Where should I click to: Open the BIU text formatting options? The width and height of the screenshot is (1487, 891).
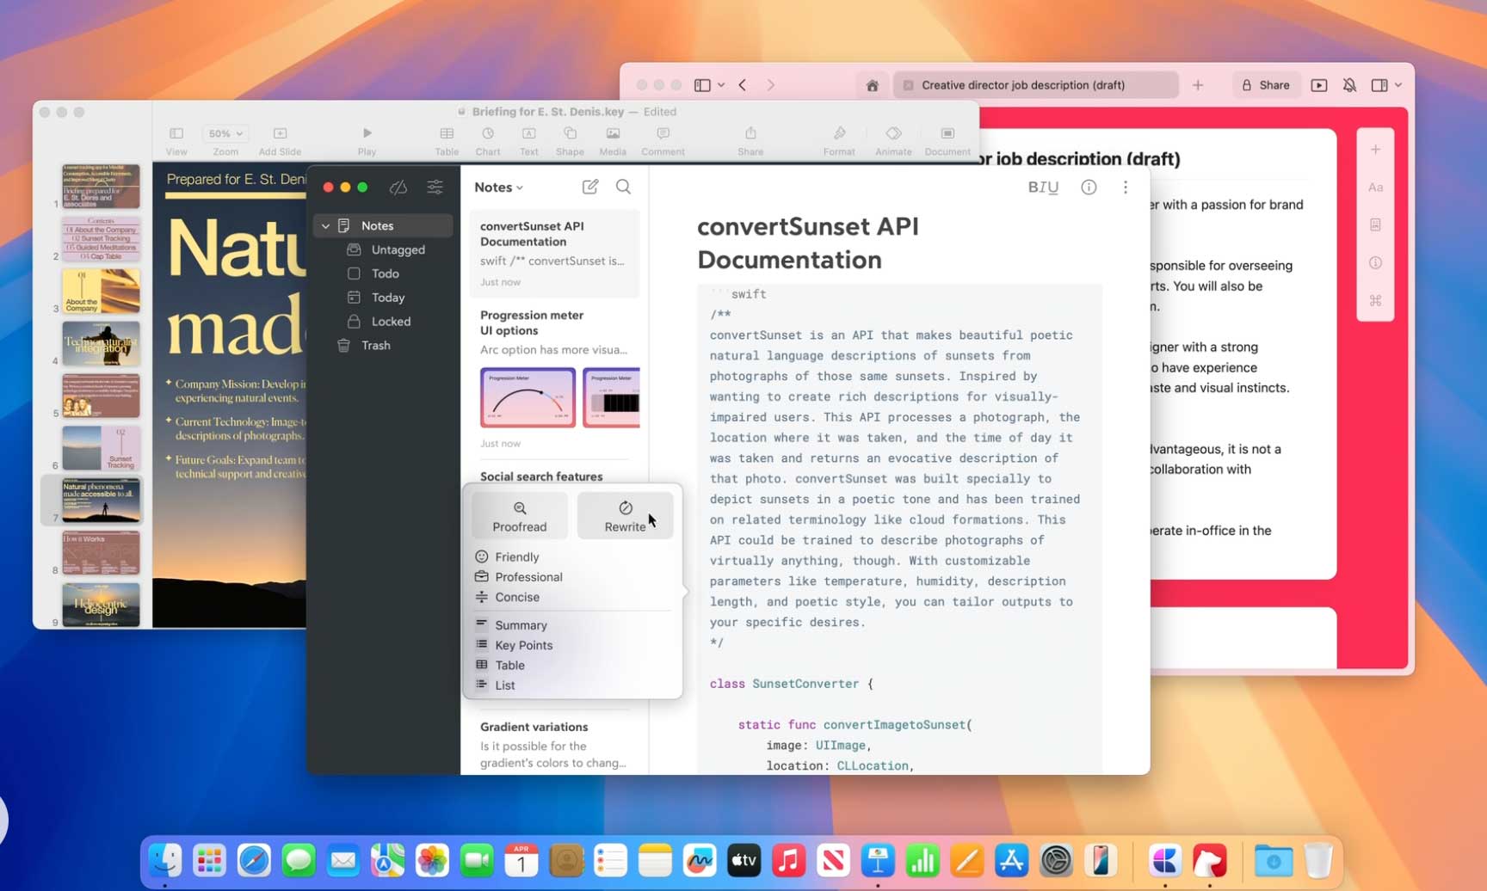[x=1043, y=187]
